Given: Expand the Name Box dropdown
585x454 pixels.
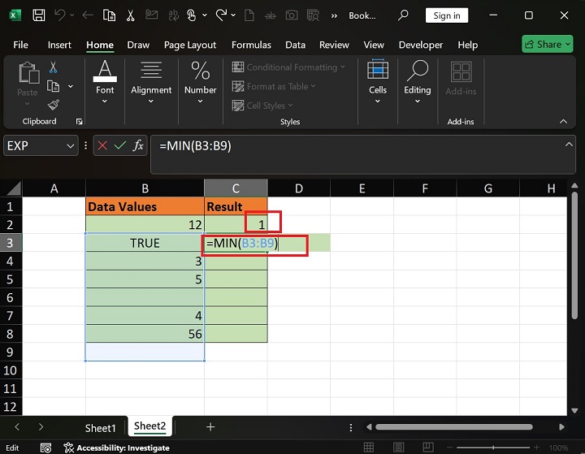Looking at the screenshot, I should [69, 146].
